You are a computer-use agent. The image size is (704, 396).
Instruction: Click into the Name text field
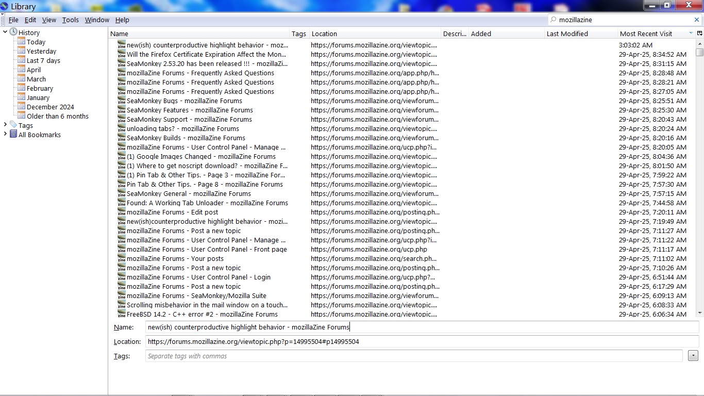click(x=422, y=327)
